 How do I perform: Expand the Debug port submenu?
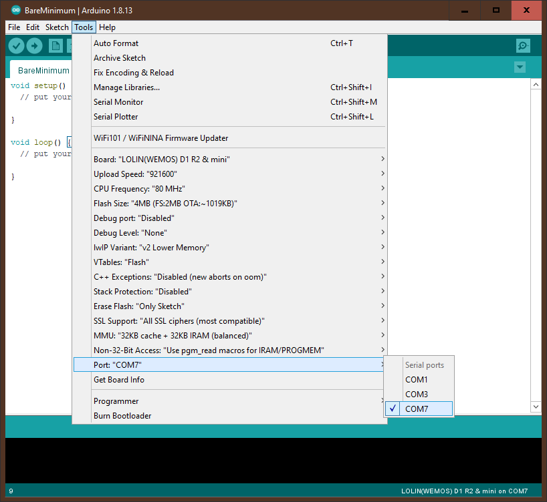[x=229, y=218]
